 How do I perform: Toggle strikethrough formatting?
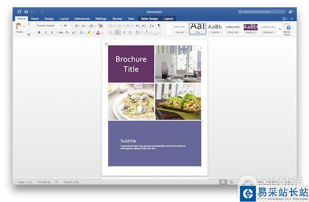point(61,32)
